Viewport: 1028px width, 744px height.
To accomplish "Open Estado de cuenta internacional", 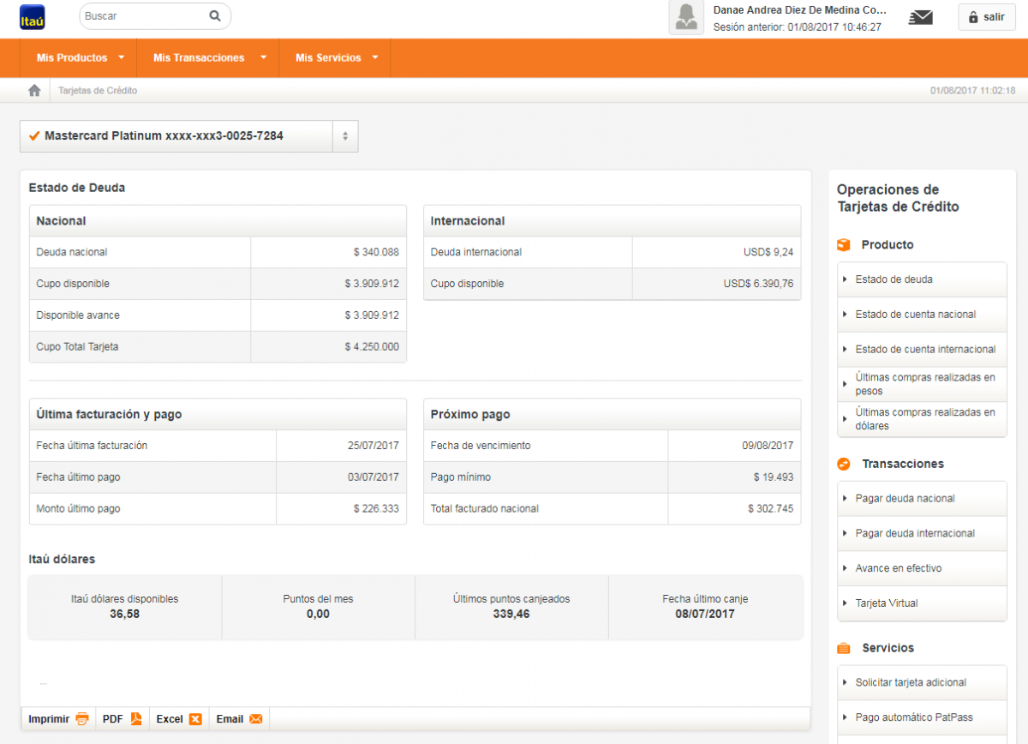I will click(922, 350).
